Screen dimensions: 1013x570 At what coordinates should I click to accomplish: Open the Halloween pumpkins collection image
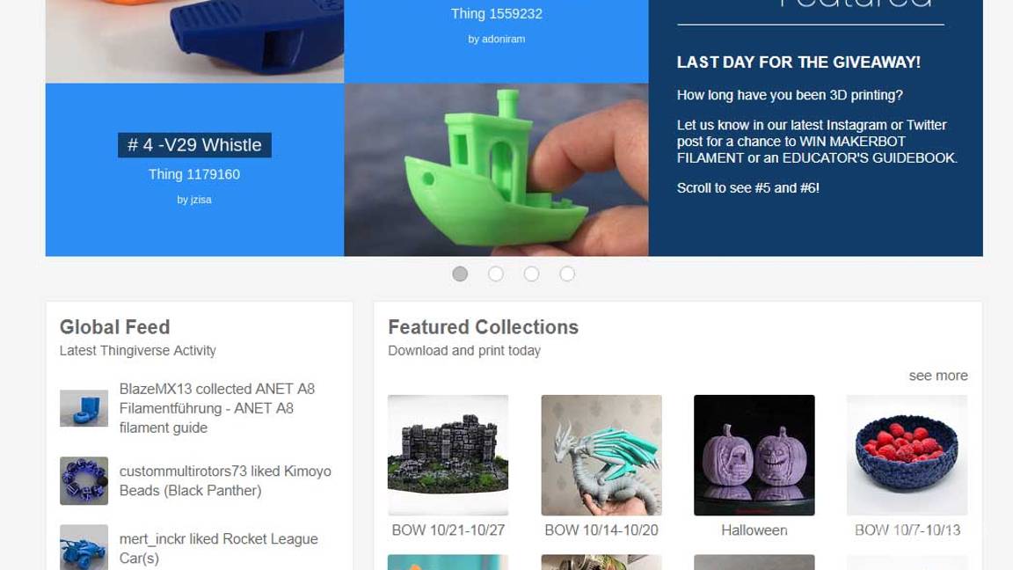point(754,455)
